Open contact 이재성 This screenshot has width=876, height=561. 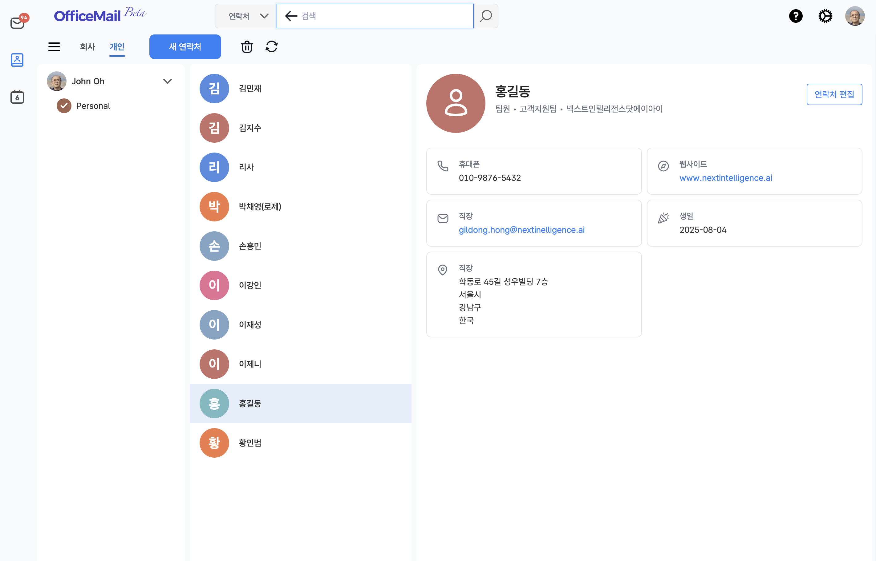pos(301,325)
